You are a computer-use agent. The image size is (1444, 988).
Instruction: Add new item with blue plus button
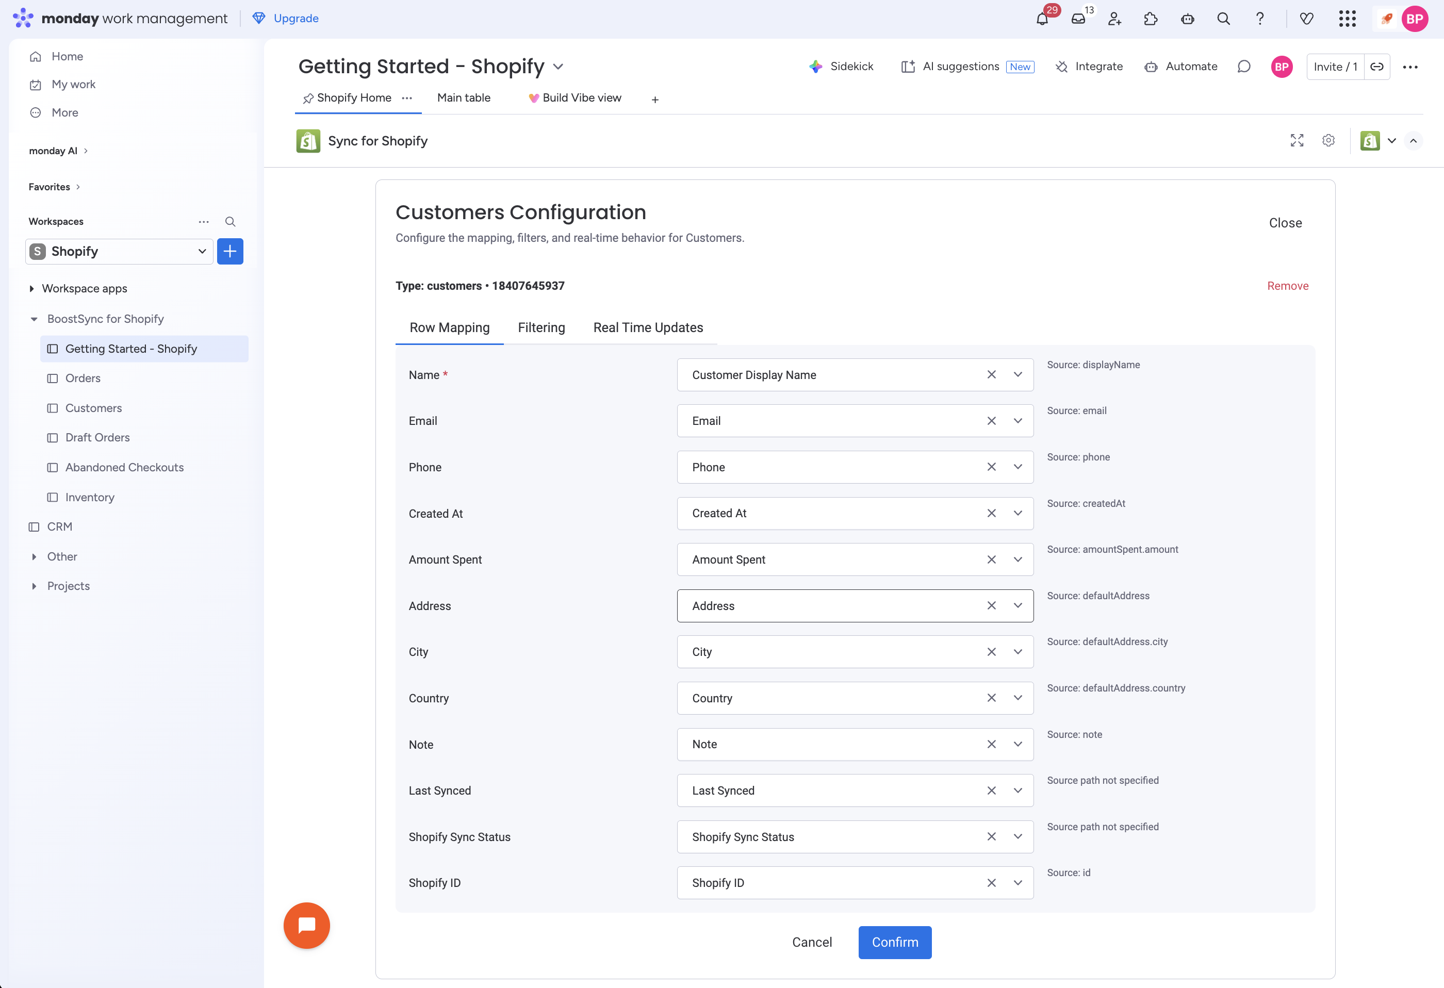click(230, 252)
